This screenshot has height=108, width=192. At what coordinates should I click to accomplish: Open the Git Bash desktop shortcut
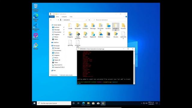point(36,46)
